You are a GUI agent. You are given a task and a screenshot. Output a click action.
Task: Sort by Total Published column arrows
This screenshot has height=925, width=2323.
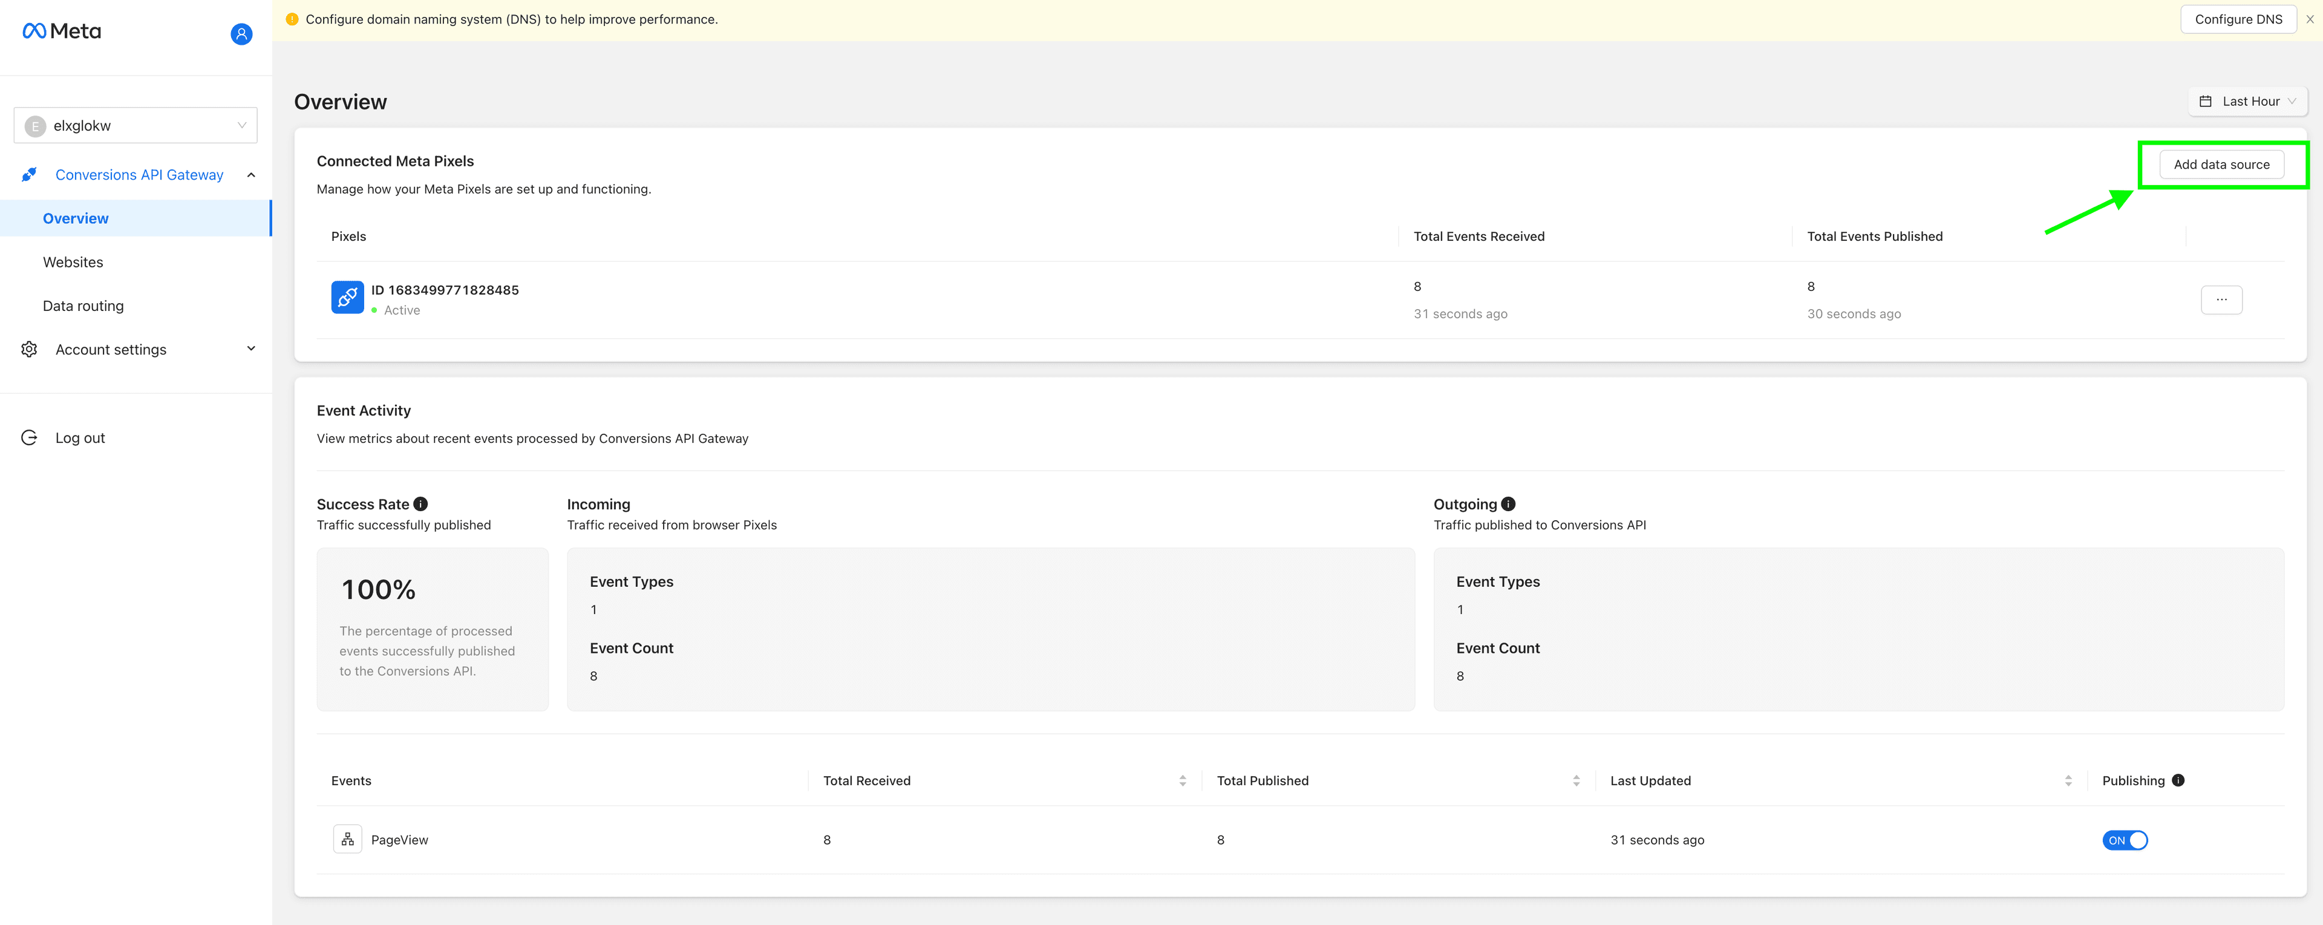[x=1575, y=782]
